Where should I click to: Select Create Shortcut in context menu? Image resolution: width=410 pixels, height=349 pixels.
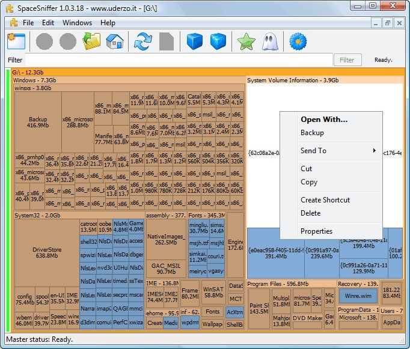coord(325,200)
